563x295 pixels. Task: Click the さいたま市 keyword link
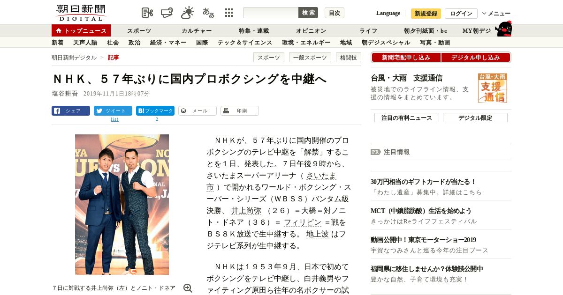point(321,176)
